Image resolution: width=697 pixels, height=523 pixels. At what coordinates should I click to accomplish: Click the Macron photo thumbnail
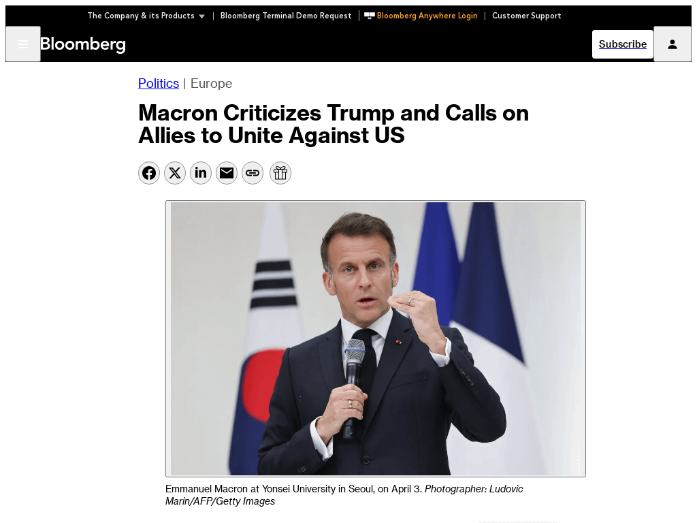375,338
